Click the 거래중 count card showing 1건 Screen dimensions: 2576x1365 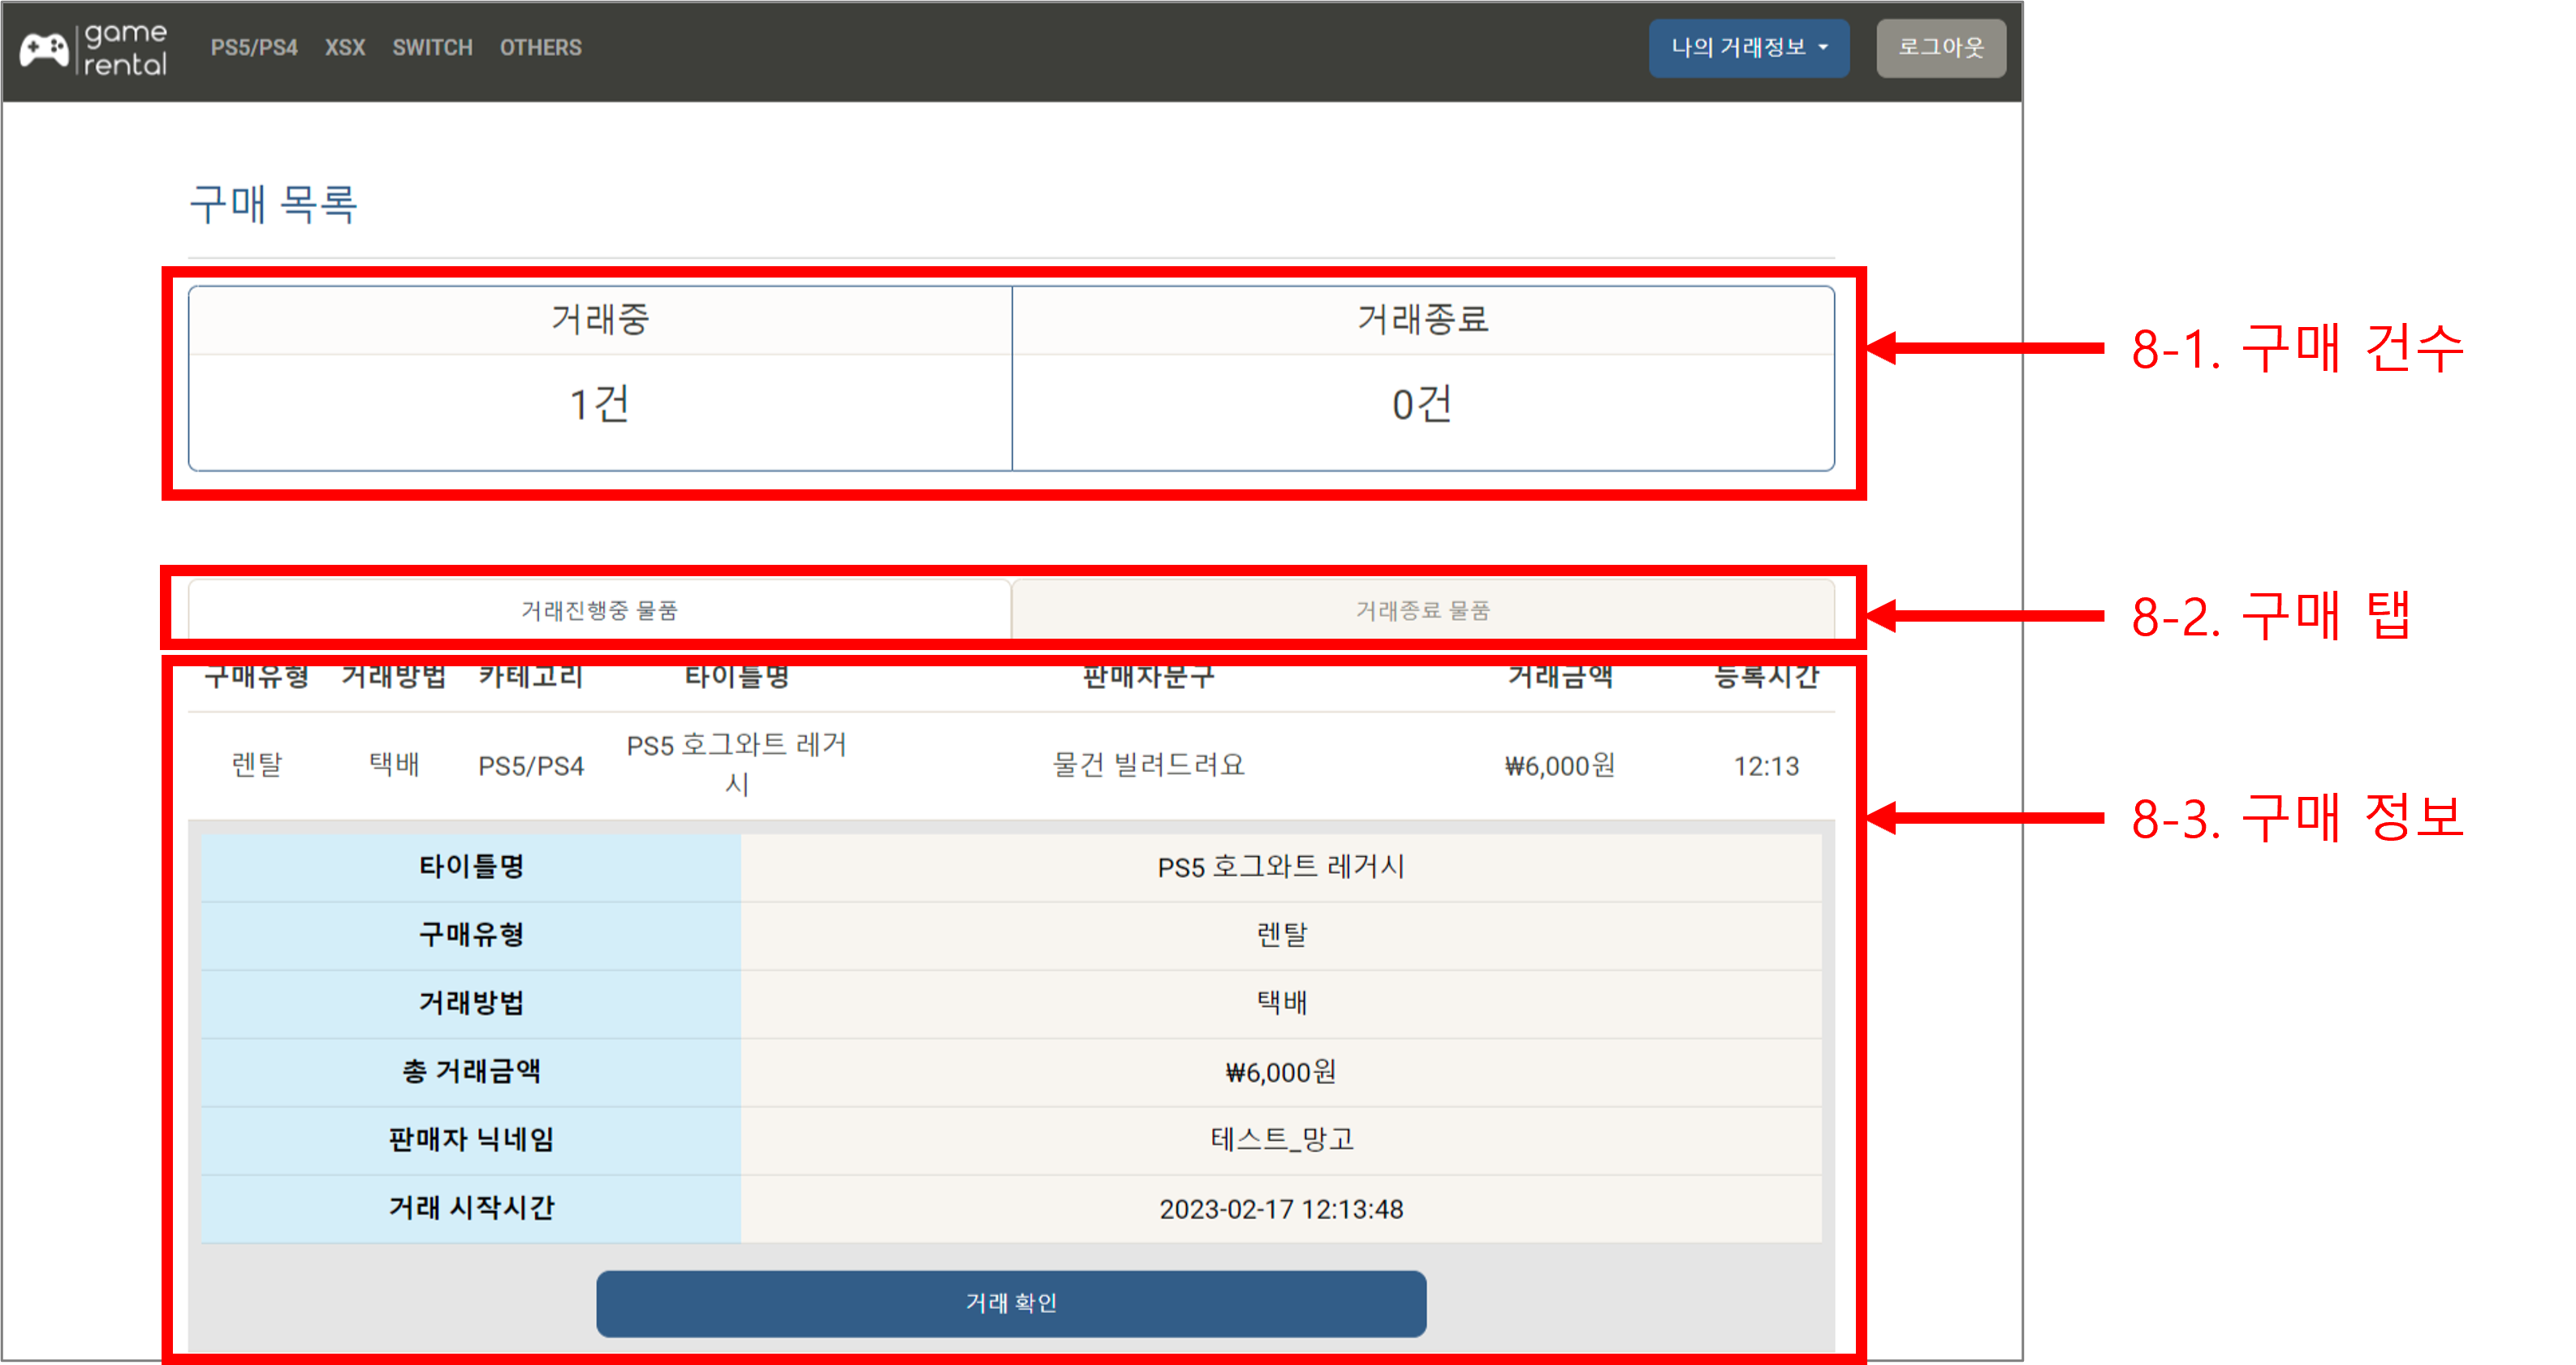600,403
